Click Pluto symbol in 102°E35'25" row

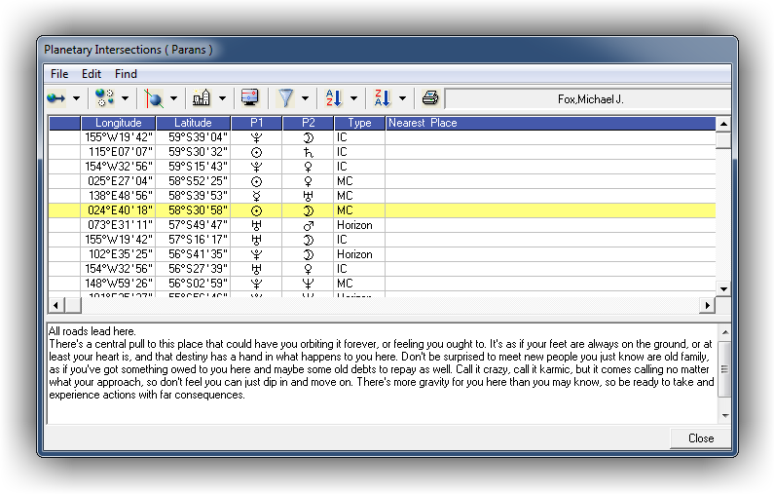tap(256, 254)
